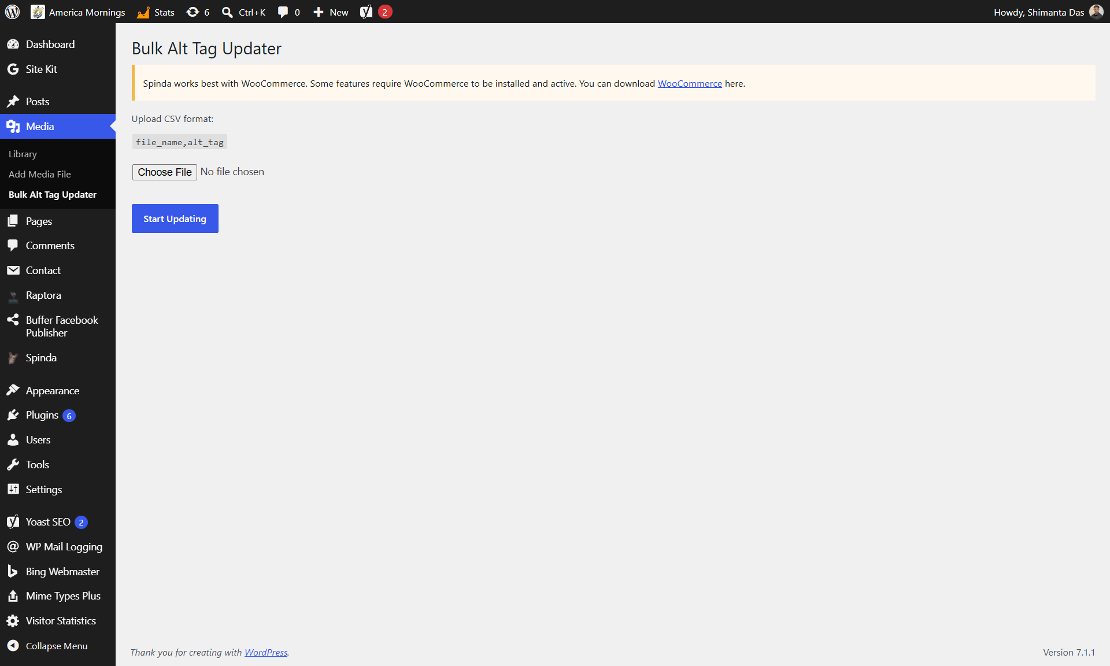Image resolution: width=1110 pixels, height=666 pixels.
Task: Open the Appearance menu label
Action: click(53, 391)
